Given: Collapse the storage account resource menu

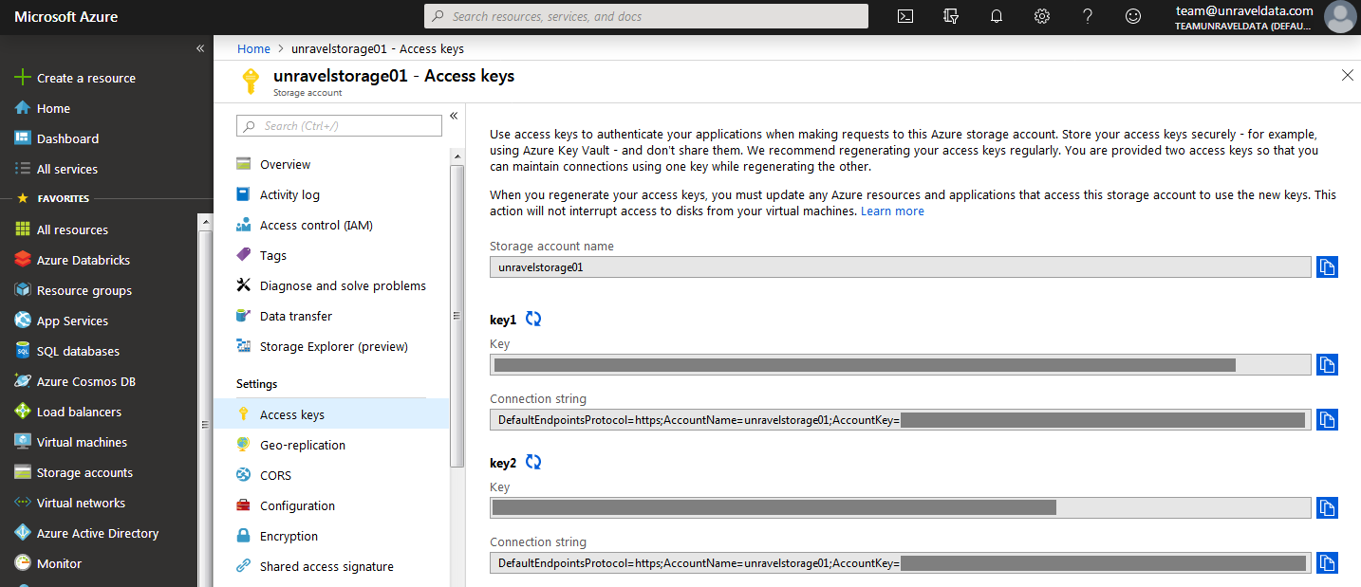Looking at the screenshot, I should point(454,116).
